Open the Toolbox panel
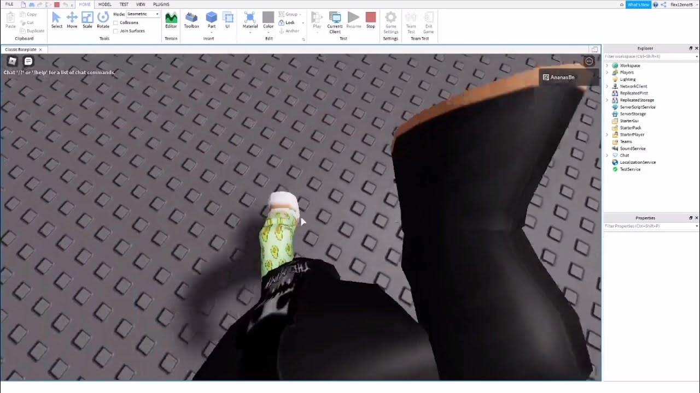The width and height of the screenshot is (700, 393). click(191, 20)
